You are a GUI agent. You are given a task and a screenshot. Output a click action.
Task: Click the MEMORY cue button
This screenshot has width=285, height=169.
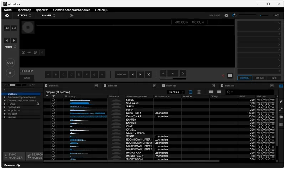[x=121, y=74]
